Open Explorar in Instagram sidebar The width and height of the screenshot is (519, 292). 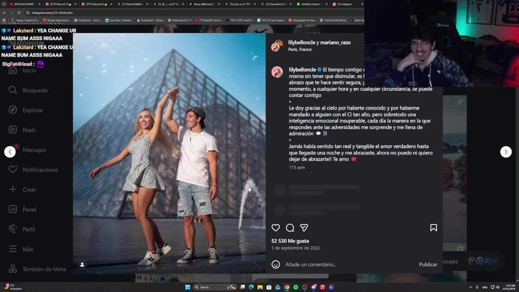26,110
